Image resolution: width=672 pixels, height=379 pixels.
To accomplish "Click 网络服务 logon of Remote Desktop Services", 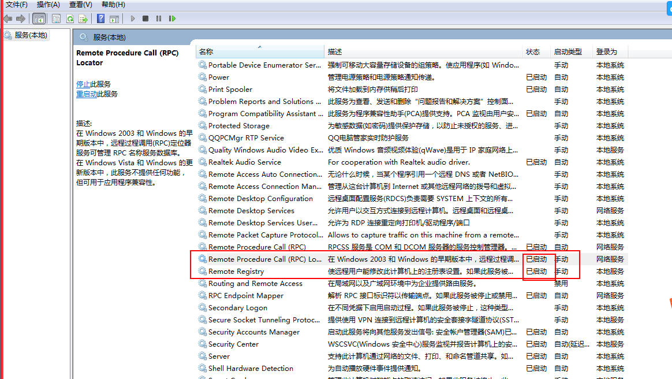I will pyautogui.click(x=610, y=210).
